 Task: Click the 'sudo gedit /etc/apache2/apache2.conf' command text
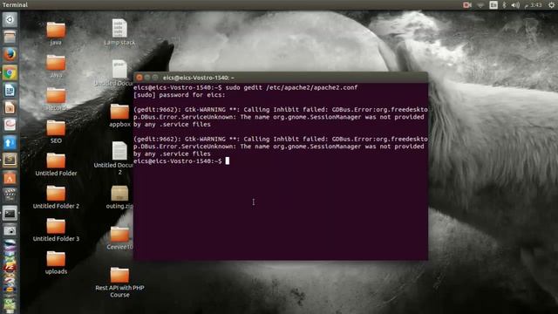pos(291,87)
